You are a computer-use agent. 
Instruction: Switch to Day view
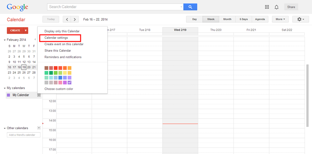coord(194,19)
